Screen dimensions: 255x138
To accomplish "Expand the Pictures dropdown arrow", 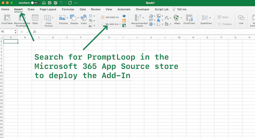I will 67,18.
